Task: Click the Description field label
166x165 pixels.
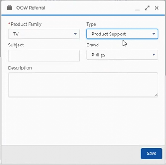Action: tap(20, 68)
